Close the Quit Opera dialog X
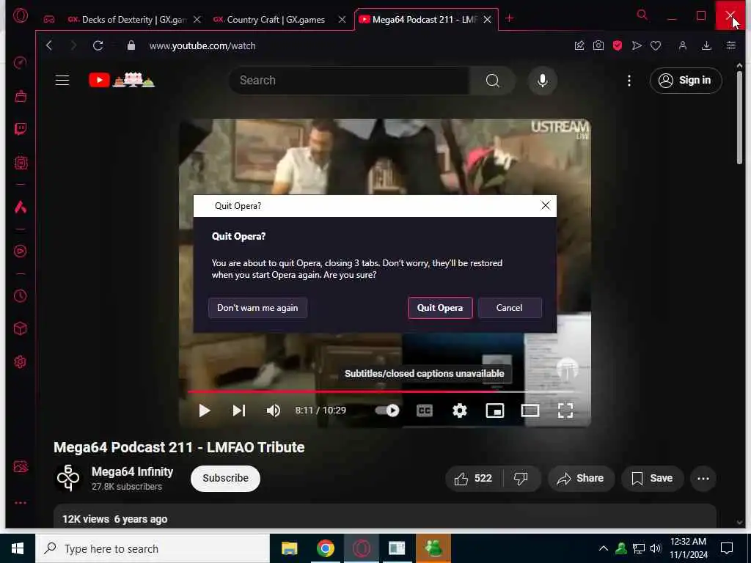The height and width of the screenshot is (563, 751). pos(545,205)
